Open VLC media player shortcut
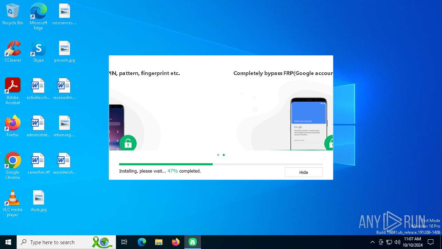The height and width of the screenshot is (249, 442). (13, 203)
